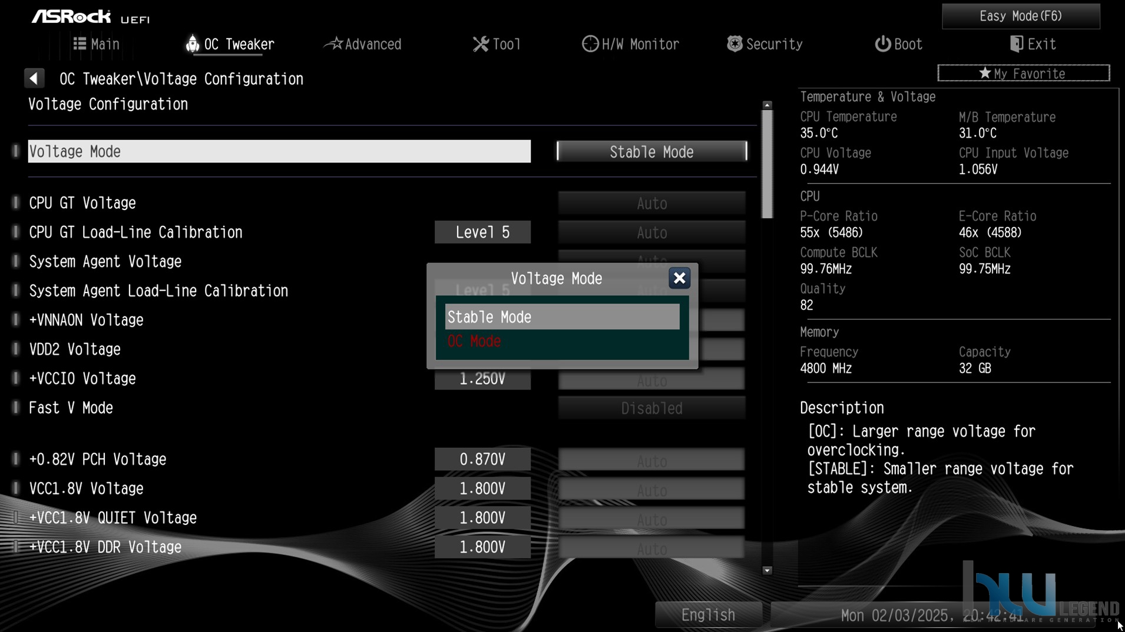1125x632 pixels.
Task: Select Stable Mode in the popup
Action: click(x=562, y=317)
